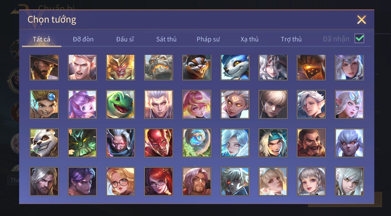This screenshot has width=391, height=216.
Task: Toggle the Đã nhận checkbox
Action: (359, 38)
